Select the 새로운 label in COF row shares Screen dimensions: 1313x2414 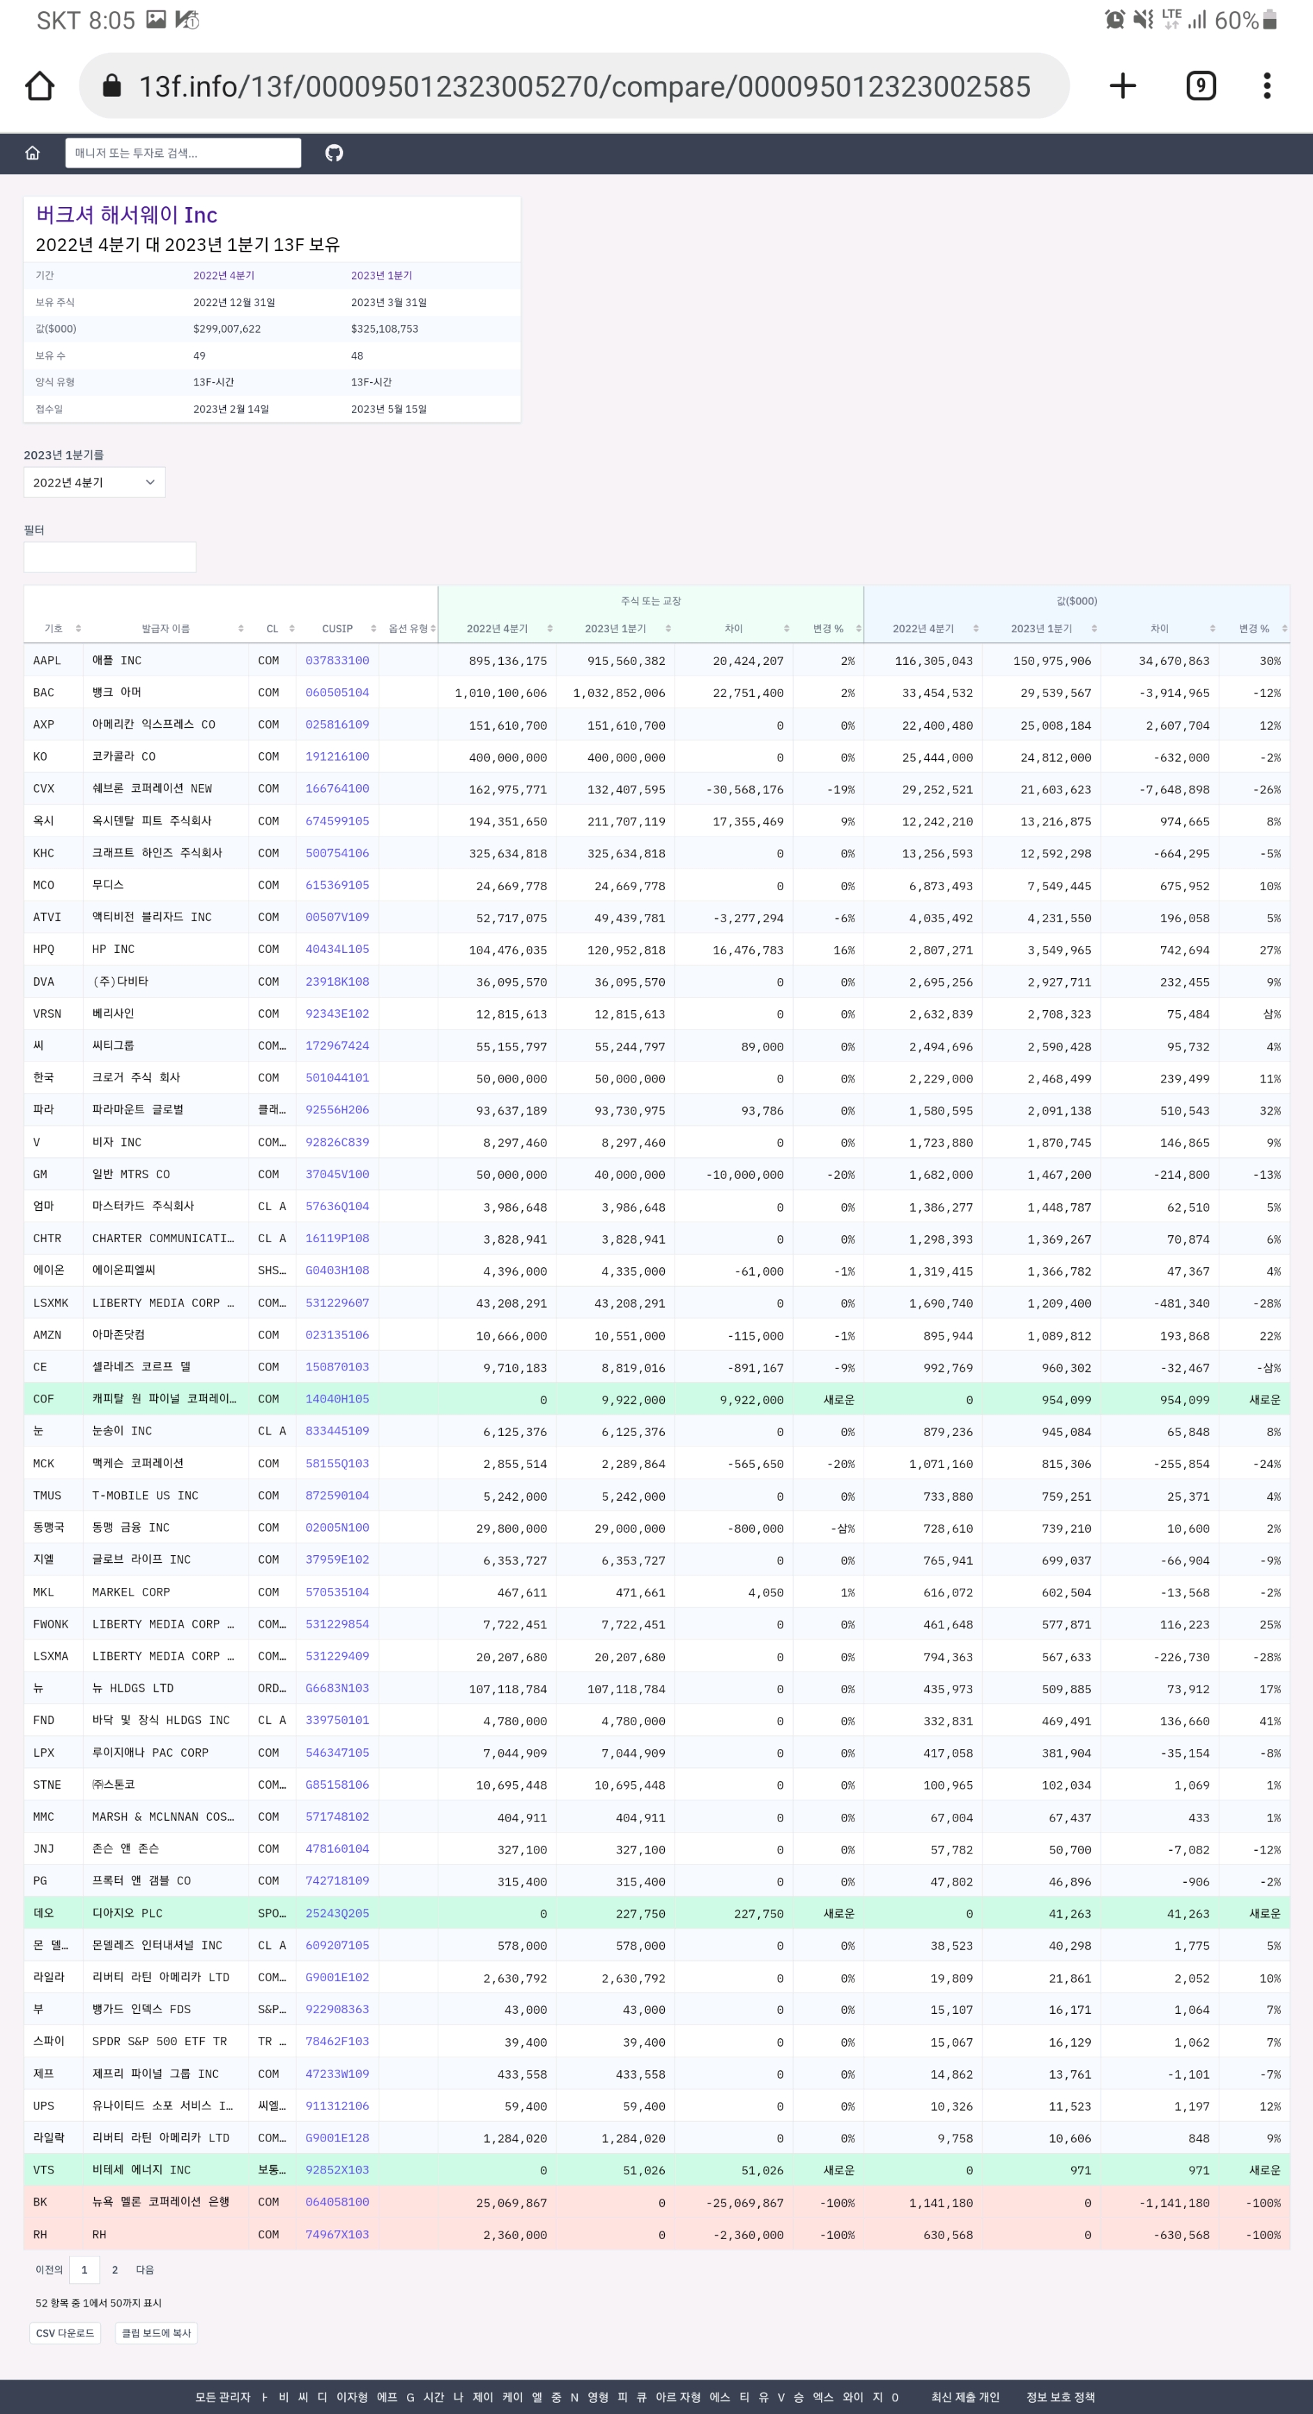839,1399
